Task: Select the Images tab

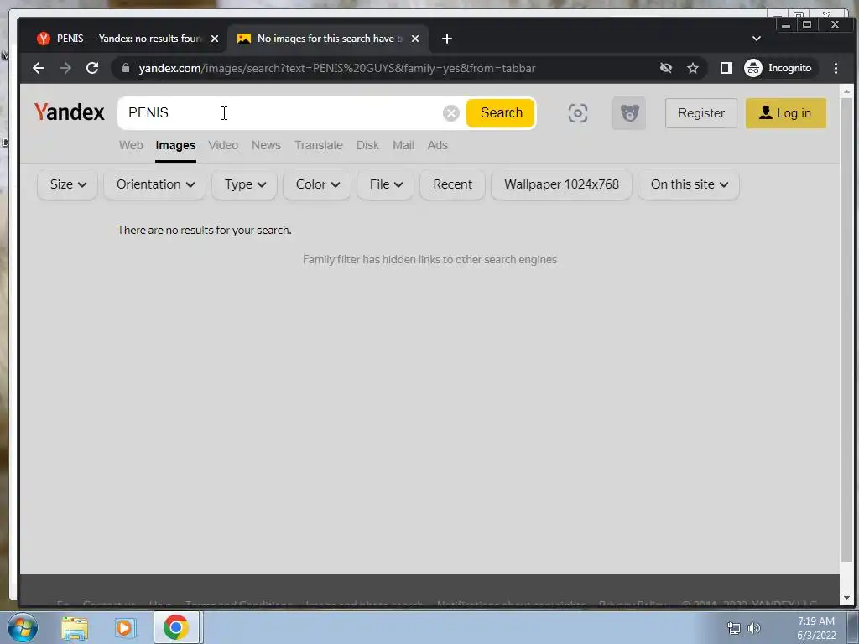Action: point(175,145)
